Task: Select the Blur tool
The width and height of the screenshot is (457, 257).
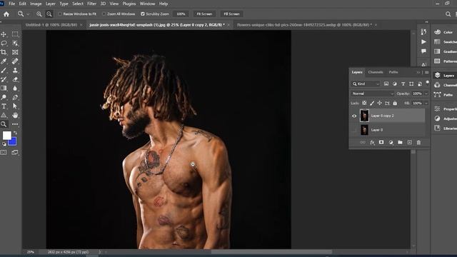Action: point(15,88)
